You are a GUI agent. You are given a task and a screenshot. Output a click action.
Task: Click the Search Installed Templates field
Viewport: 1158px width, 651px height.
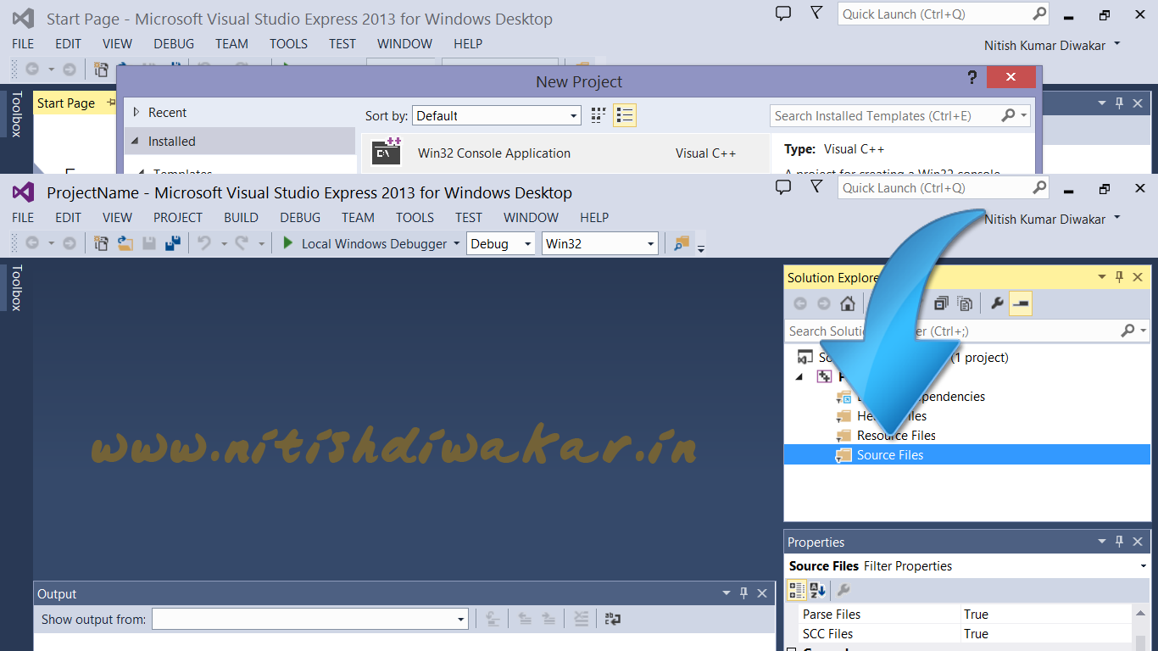(901, 115)
